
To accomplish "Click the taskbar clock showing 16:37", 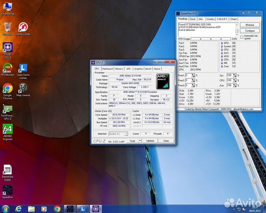I will click(x=255, y=209).
